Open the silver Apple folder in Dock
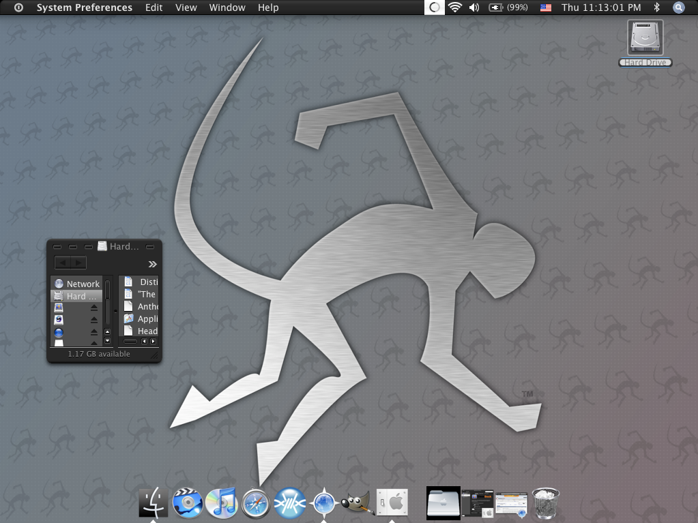The image size is (698, 523). (x=443, y=503)
